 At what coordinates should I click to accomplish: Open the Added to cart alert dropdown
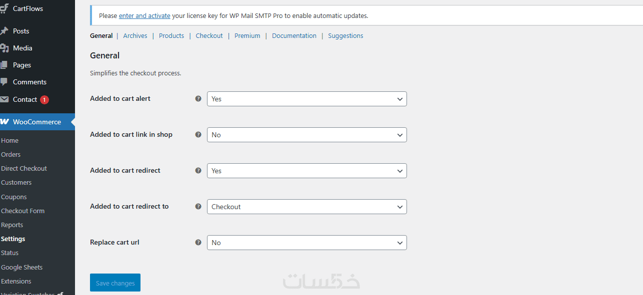tap(306, 99)
